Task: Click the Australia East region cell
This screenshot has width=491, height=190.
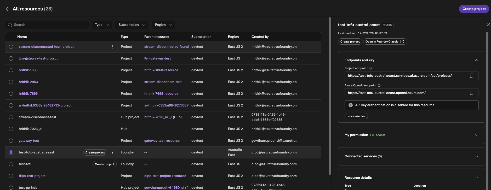Action: 235,152
